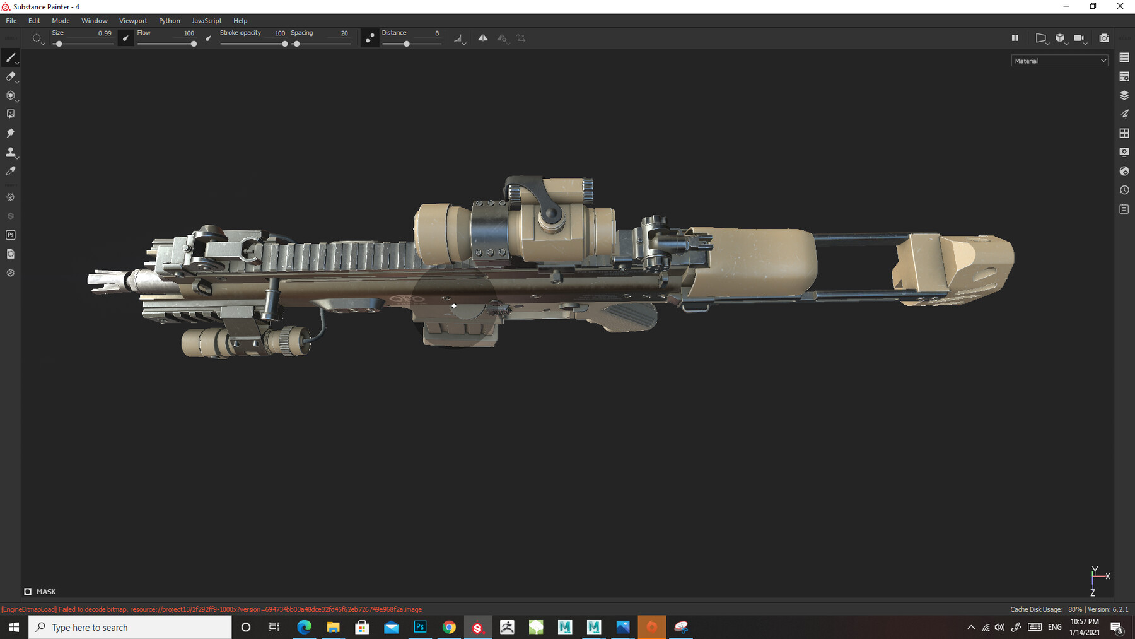Screen dimensions: 1135x639
Task: Select the Material Picker tool
Action: click(x=10, y=171)
